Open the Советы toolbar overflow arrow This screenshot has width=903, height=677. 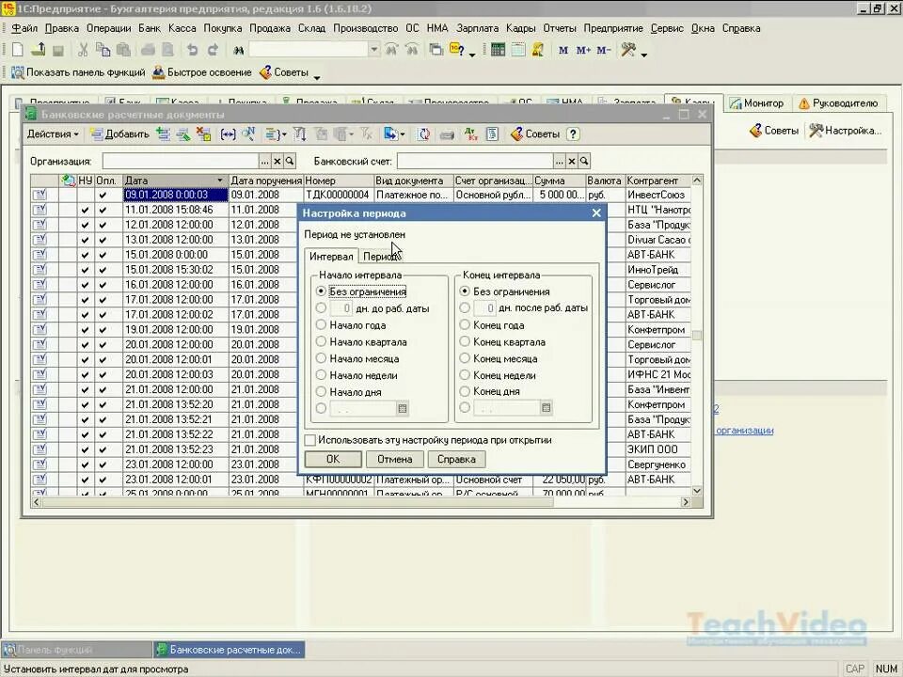click(x=317, y=77)
